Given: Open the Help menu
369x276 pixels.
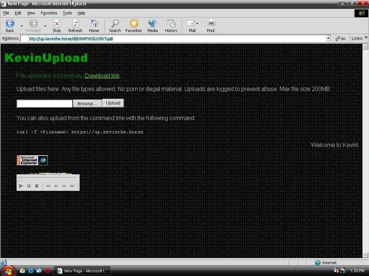Looking at the screenshot, I should click(x=81, y=13).
